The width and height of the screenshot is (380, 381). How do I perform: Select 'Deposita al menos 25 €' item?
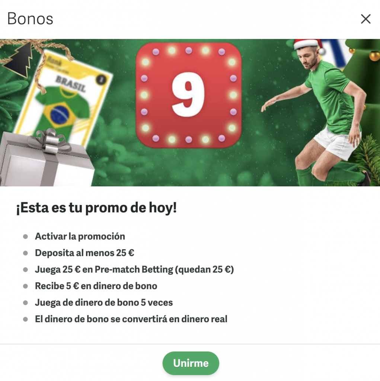click(x=84, y=253)
